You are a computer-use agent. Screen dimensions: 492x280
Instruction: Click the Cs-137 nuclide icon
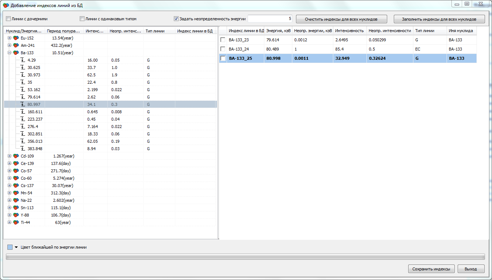point(16,186)
